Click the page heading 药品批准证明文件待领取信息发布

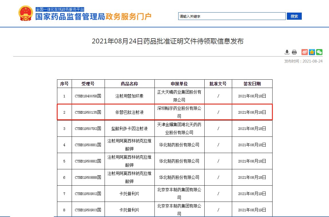click(x=167, y=41)
